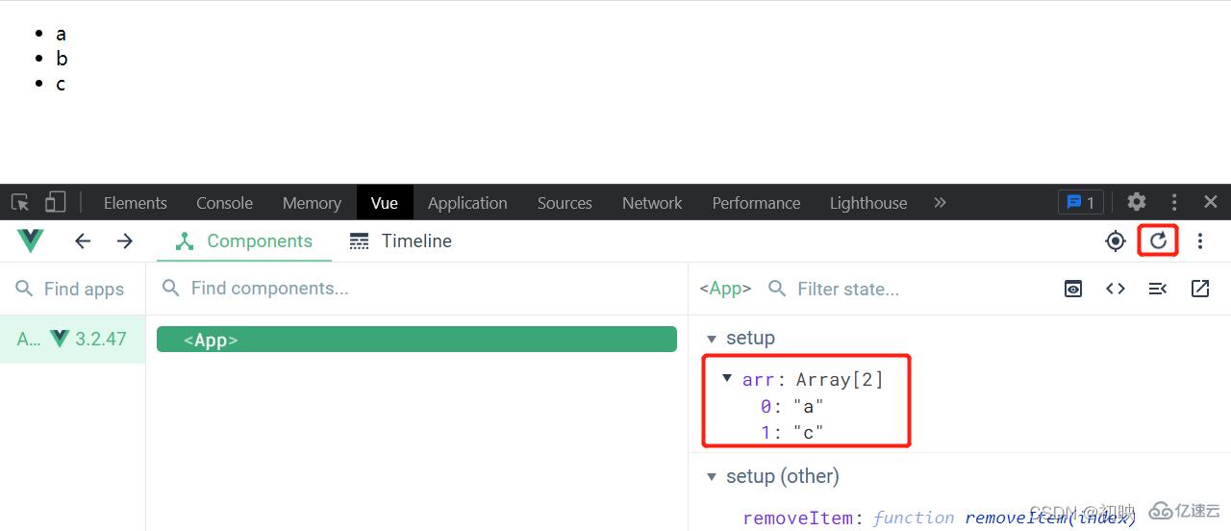Viewport: 1231px width, 531px height.
Task: Switch to the Components view
Action: 244,241
